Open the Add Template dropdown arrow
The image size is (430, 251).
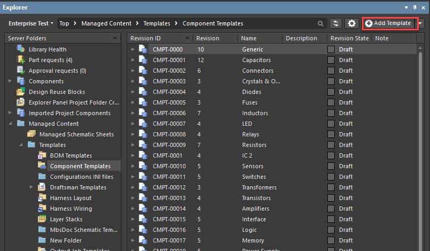pyautogui.click(x=420, y=23)
